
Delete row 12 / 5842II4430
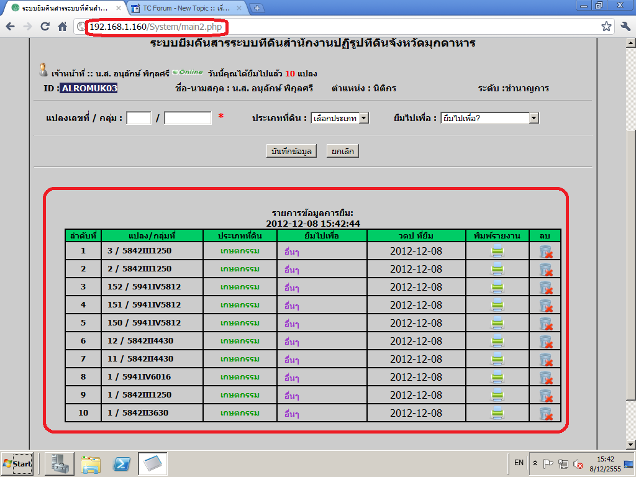pyautogui.click(x=546, y=342)
